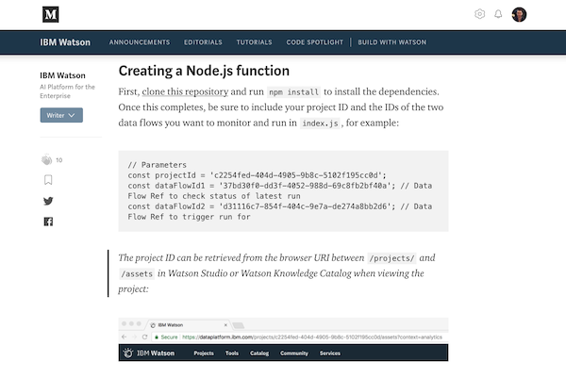This screenshot has width=566, height=378.
Task: Share the article on Facebook
Action: (48, 222)
